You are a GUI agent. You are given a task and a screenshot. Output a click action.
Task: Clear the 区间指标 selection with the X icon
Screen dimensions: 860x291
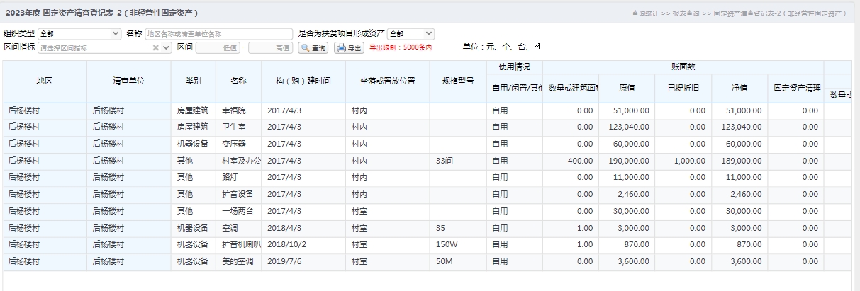[156, 48]
